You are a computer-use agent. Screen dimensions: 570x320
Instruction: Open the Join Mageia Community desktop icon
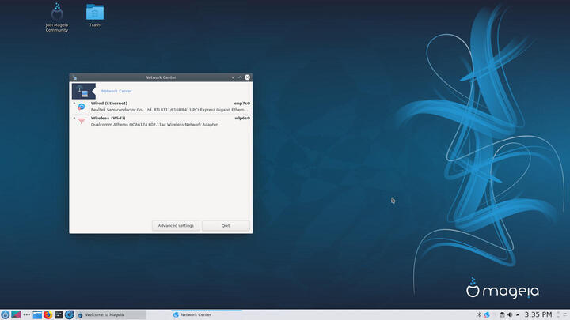(x=57, y=17)
